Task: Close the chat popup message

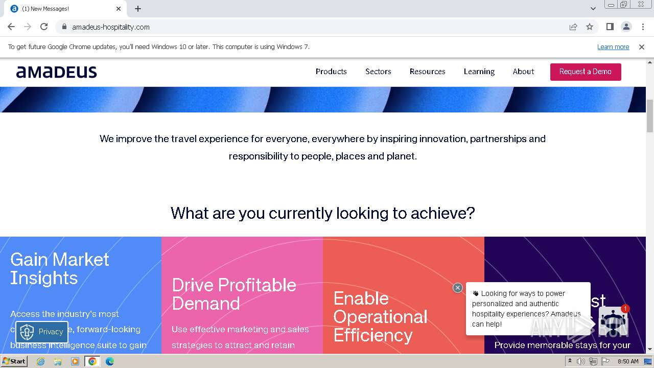Action: (x=458, y=288)
